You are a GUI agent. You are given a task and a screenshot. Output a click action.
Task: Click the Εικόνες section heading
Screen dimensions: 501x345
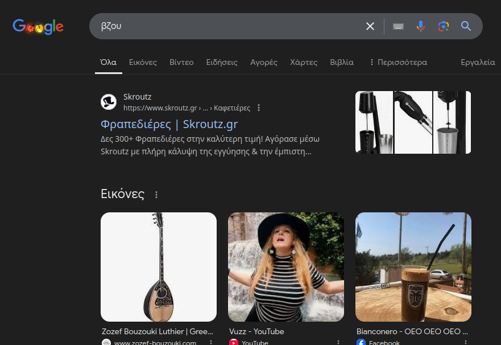(x=122, y=194)
